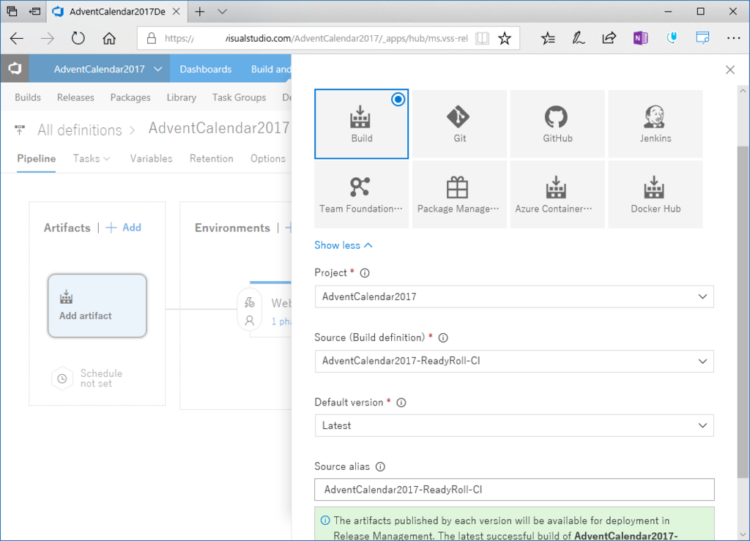Screen dimensions: 750x541
Task: Click the Add artifact card
Action: (x=97, y=306)
